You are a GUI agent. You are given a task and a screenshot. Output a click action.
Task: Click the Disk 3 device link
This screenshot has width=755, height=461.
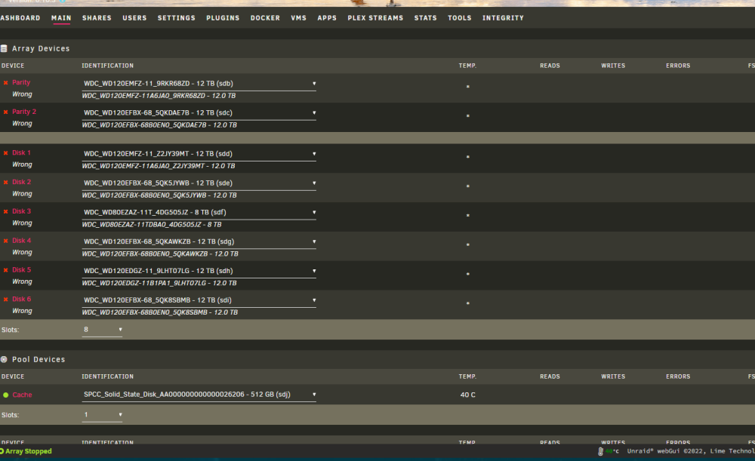(22, 212)
